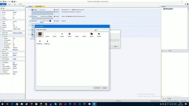Select Sprite4 black dot object

[62, 35]
